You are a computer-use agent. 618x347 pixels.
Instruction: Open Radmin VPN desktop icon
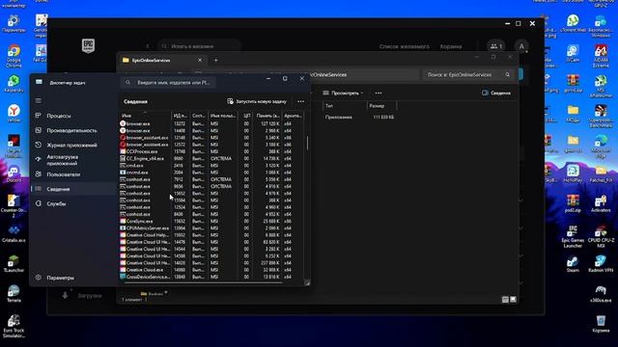(601, 264)
